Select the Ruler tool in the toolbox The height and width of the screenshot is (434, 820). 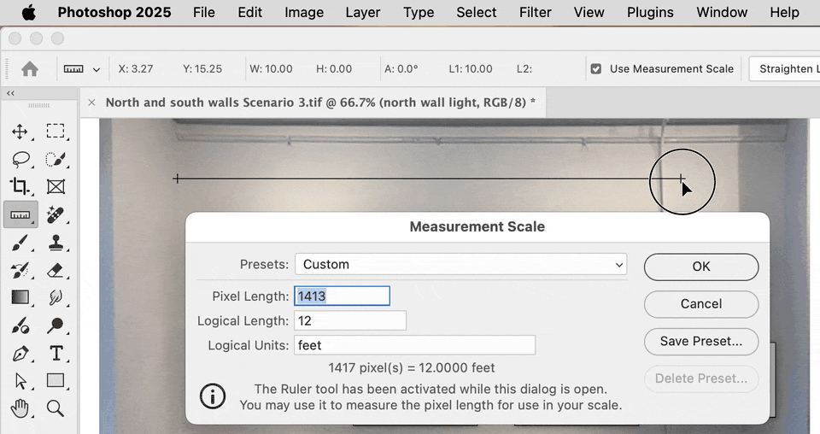[20, 215]
